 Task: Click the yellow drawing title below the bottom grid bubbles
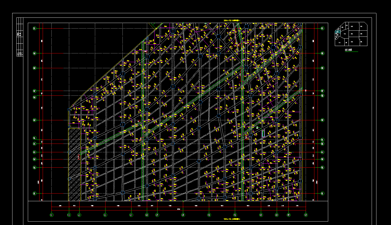coord(232,219)
